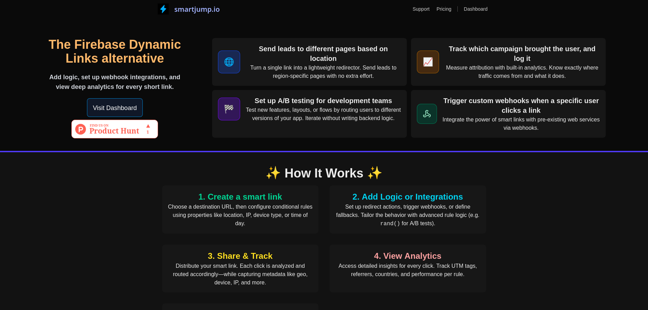
Task: Click the '2. Add Logic or Integrations' heading
Action: pos(408,197)
